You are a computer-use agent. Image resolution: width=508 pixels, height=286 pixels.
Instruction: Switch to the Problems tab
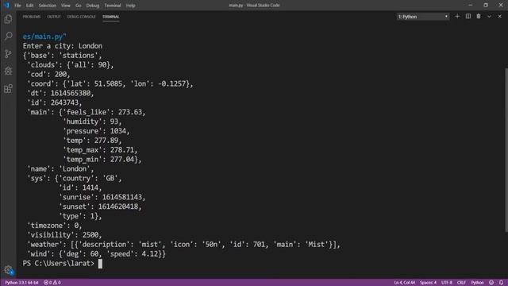click(x=32, y=17)
